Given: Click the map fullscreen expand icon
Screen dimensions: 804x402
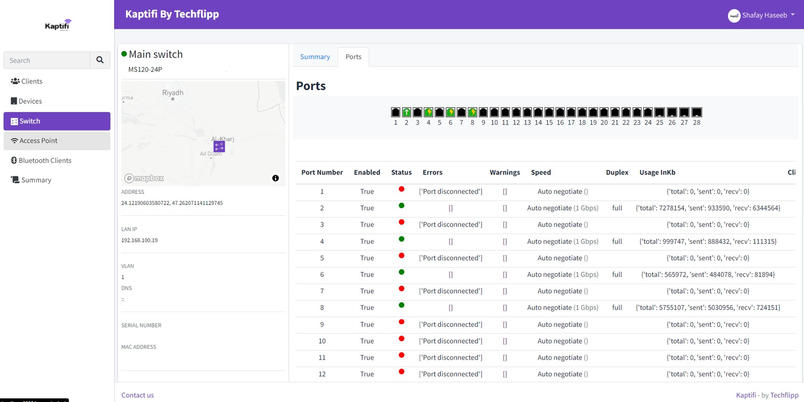Looking at the screenshot, I should 218,145.
